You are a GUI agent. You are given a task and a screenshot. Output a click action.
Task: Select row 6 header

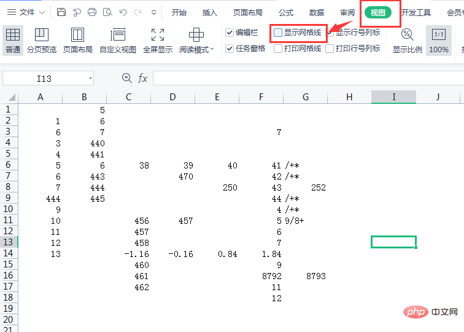pyautogui.click(x=9, y=165)
